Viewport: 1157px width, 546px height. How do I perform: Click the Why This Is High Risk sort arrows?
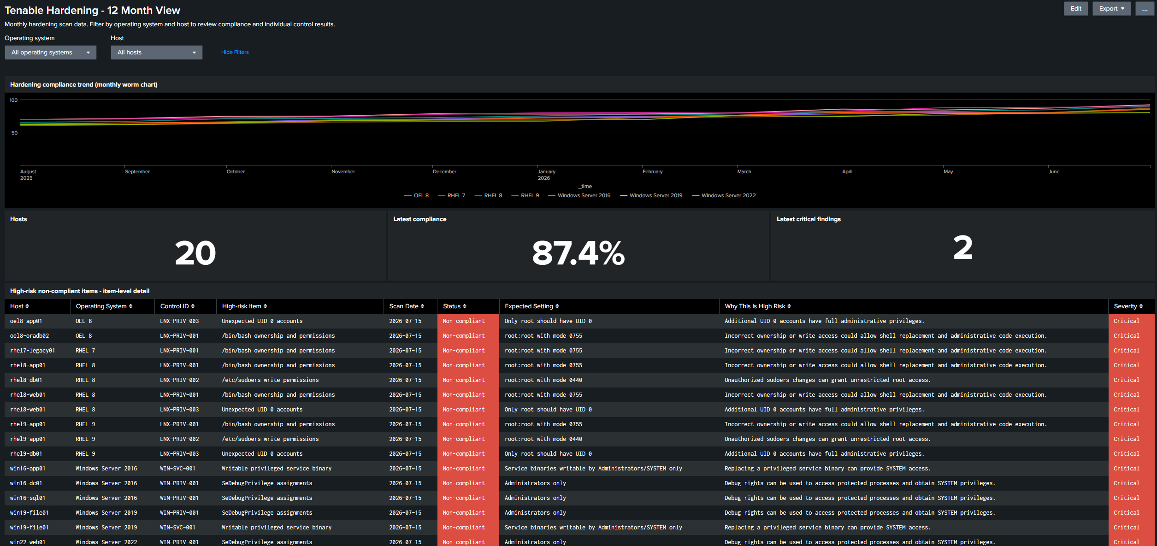[789, 306]
